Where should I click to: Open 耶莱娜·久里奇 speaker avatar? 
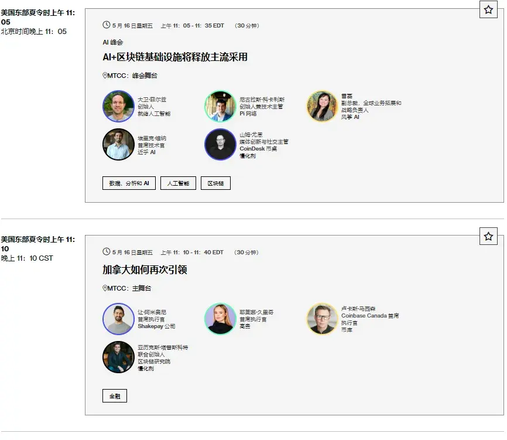click(x=220, y=319)
